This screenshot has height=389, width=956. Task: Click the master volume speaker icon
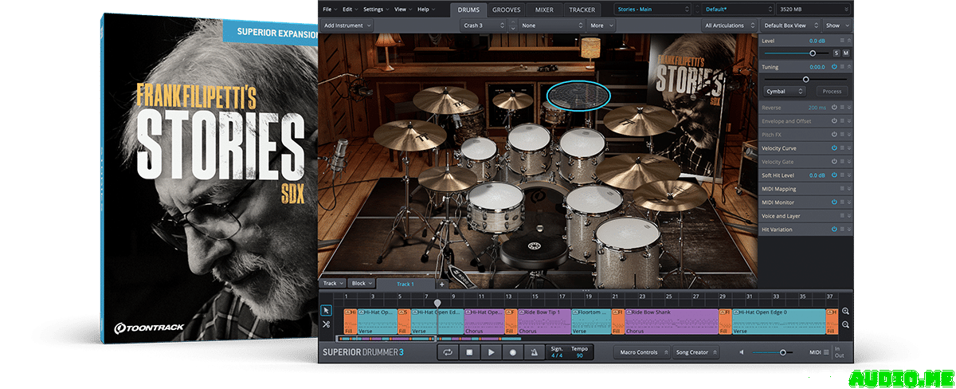tap(742, 352)
